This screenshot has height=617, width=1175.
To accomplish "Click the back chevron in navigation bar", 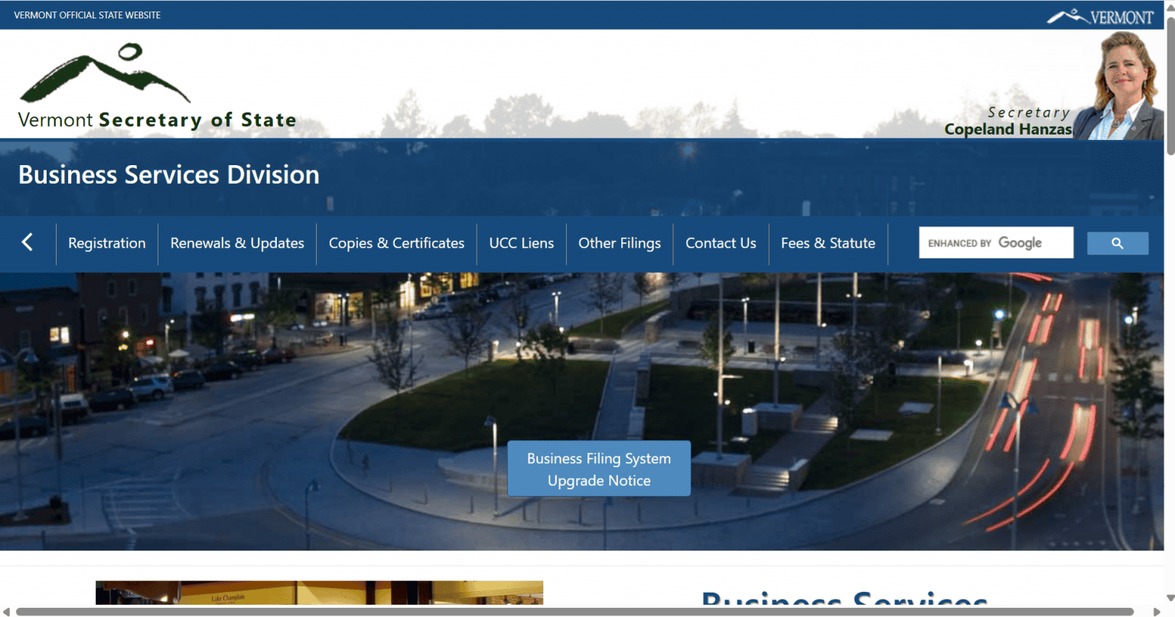I will click(28, 243).
